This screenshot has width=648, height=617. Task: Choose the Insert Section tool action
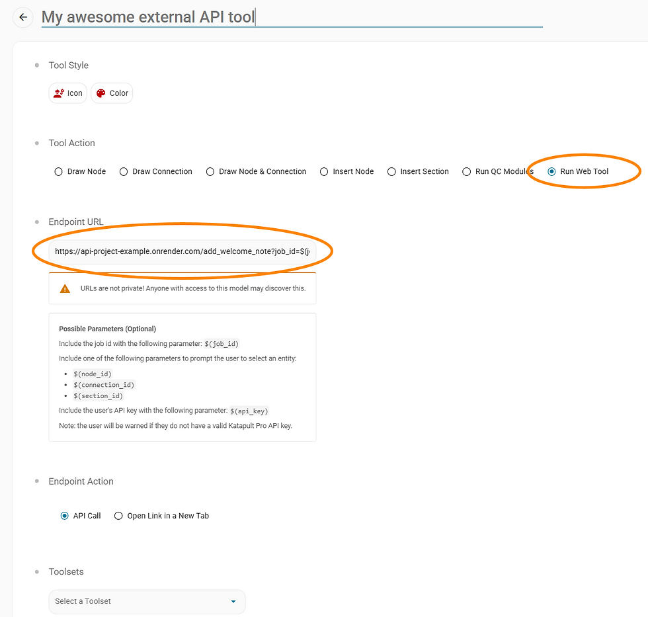point(418,171)
